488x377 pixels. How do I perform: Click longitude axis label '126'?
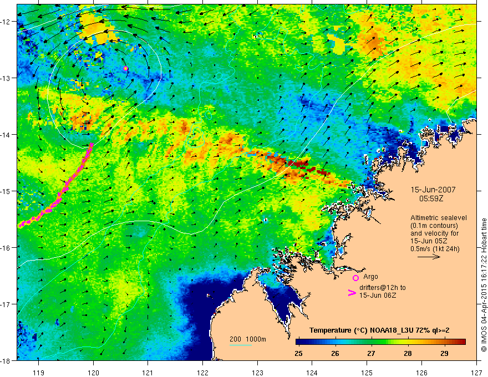421,373
